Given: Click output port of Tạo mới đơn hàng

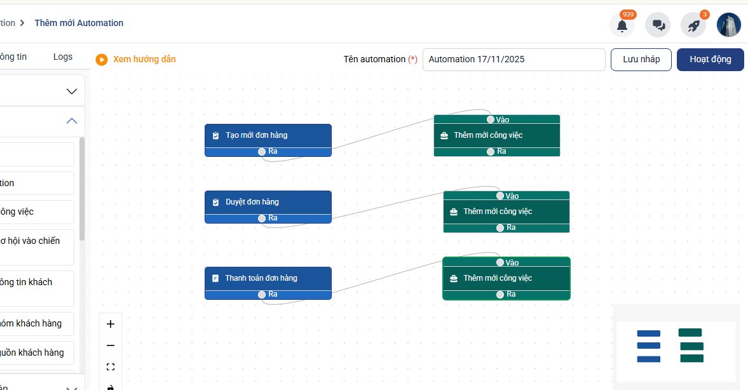Looking at the screenshot, I should click(x=262, y=152).
